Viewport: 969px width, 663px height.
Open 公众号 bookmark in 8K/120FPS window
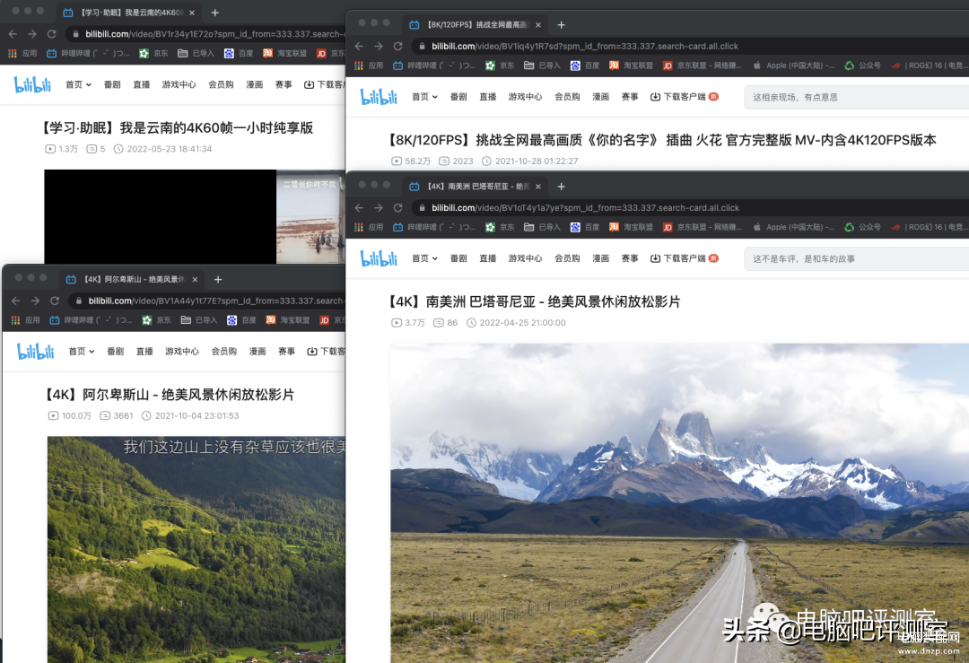point(863,65)
